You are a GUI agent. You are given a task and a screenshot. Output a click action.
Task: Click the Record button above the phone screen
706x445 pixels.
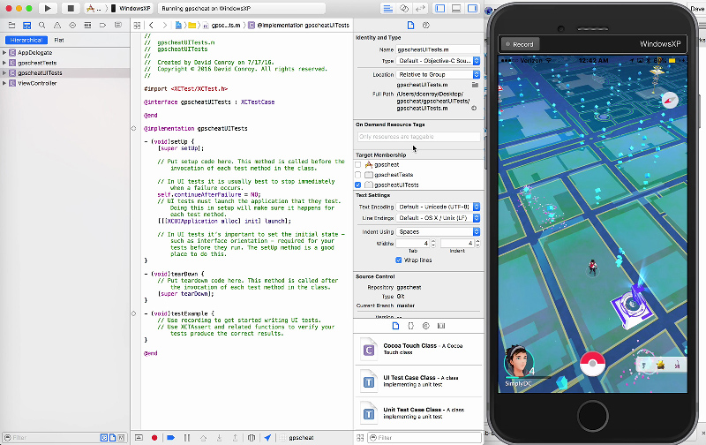click(x=519, y=44)
